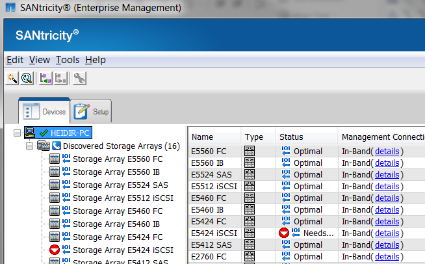Viewport: 425px width, 264px height.
Task: Open the View menu
Action: click(40, 60)
